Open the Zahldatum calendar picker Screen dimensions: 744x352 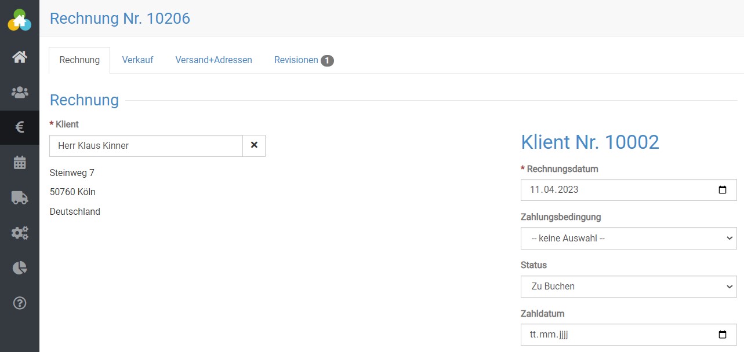click(x=722, y=335)
